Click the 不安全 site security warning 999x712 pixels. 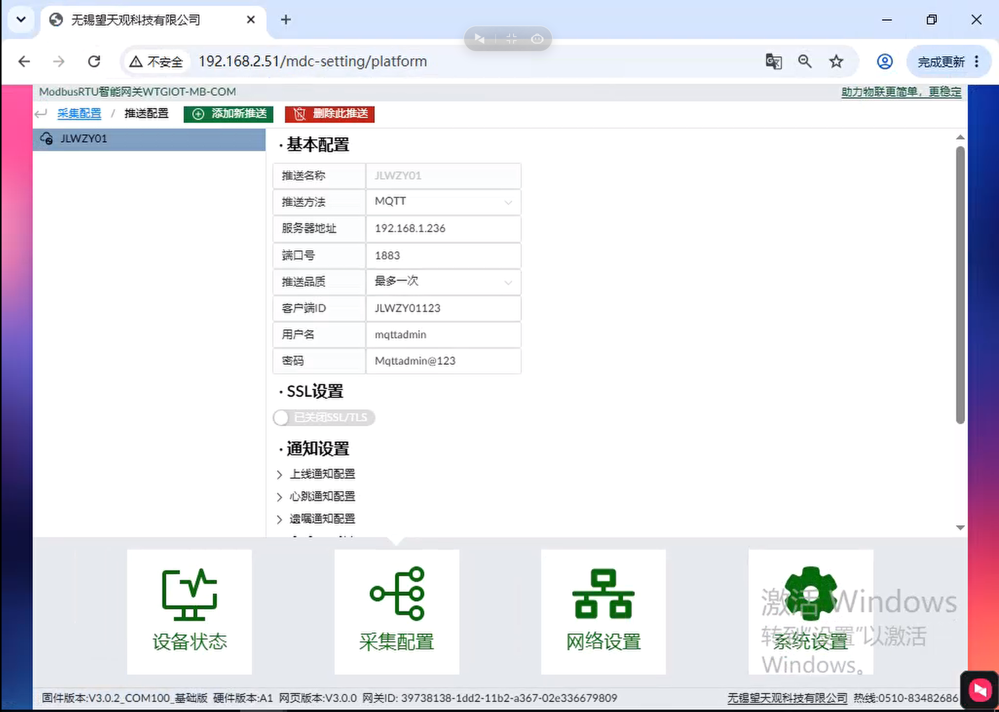click(156, 62)
